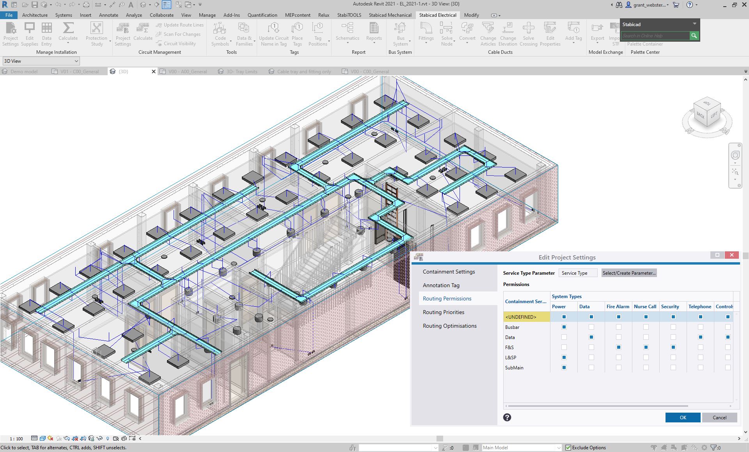The image size is (749, 452).
Task: Open the Bus System tool
Action: [x=400, y=33]
